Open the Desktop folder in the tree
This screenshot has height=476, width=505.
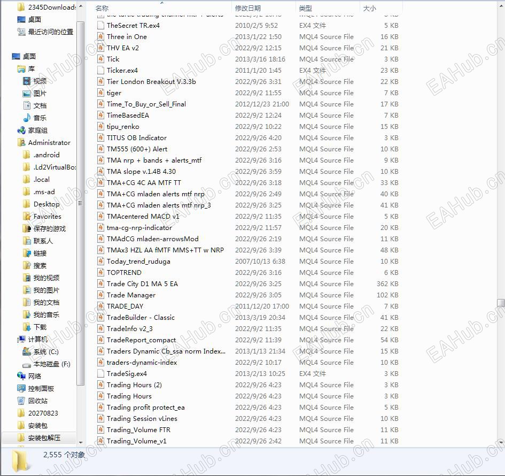click(46, 204)
